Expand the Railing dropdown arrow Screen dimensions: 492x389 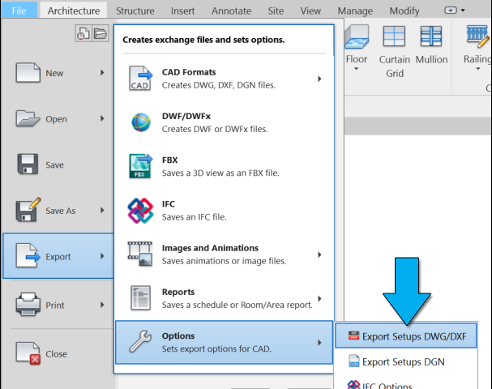click(478, 69)
